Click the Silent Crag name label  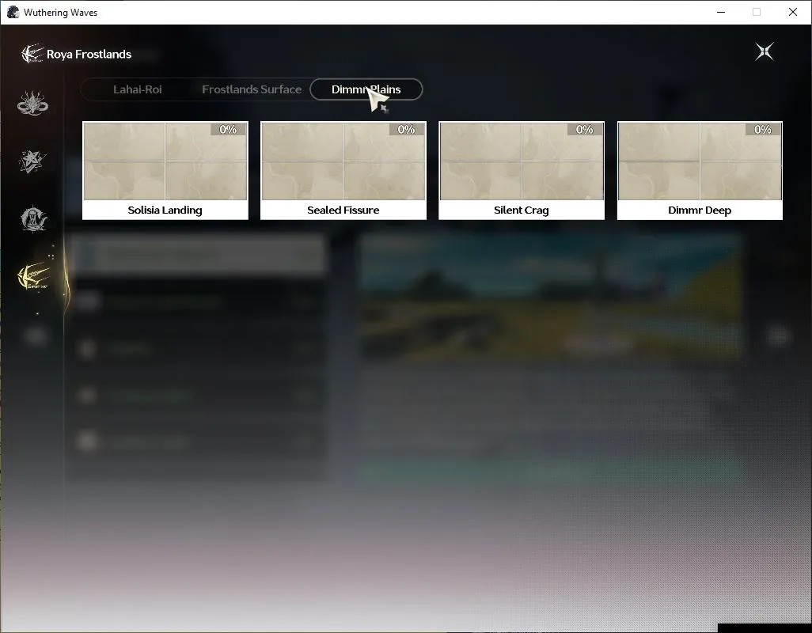pyautogui.click(x=522, y=210)
